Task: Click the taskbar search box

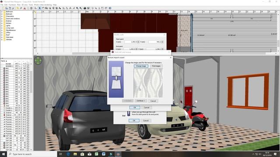Action: point(32,154)
